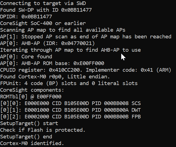The image size is (176, 147).
Task: Click the "Stopped AP scan" message line
Action: [86, 37]
